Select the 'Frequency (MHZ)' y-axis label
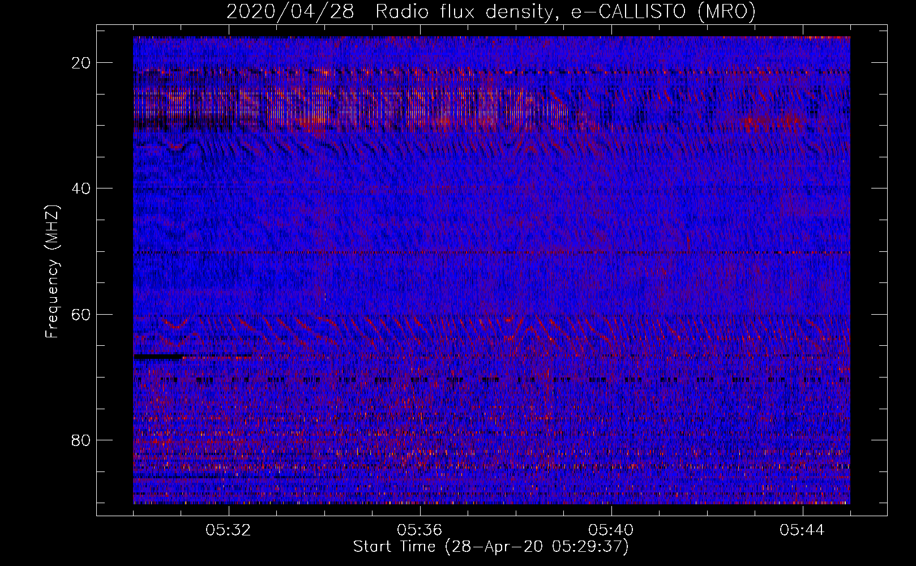916x566 pixels. click(x=52, y=271)
